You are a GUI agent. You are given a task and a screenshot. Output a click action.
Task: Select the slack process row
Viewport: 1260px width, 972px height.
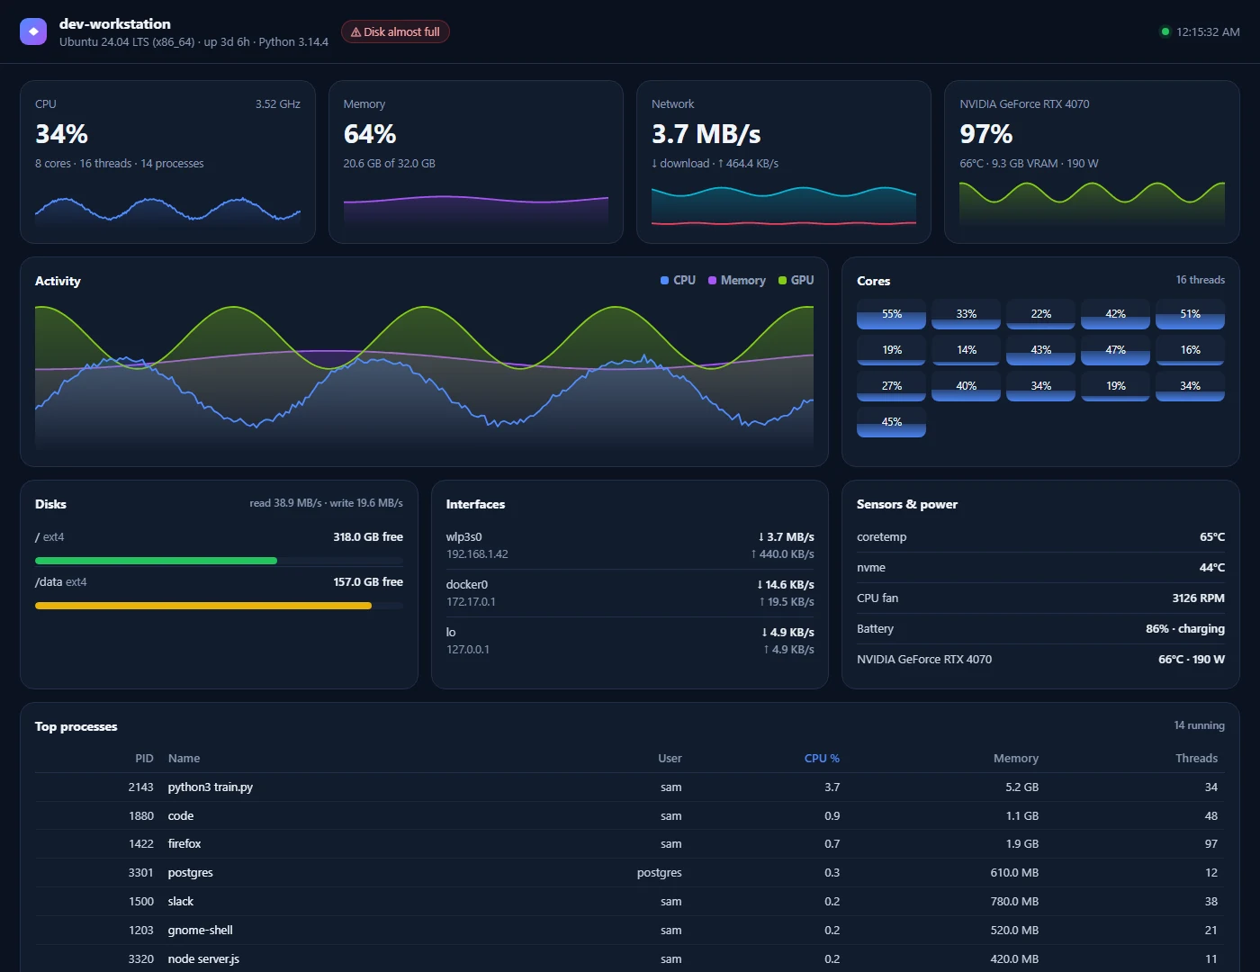630,902
